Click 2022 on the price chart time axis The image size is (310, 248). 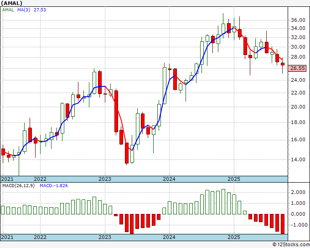(40, 179)
